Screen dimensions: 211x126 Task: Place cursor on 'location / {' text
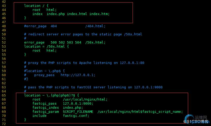coord(36,6)
